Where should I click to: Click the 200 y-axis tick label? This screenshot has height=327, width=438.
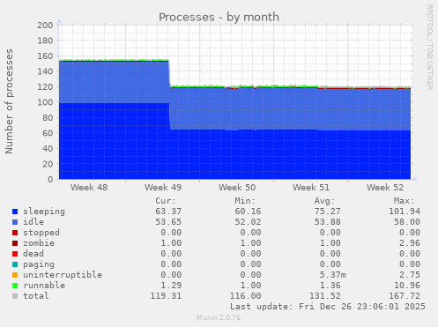[45, 25]
